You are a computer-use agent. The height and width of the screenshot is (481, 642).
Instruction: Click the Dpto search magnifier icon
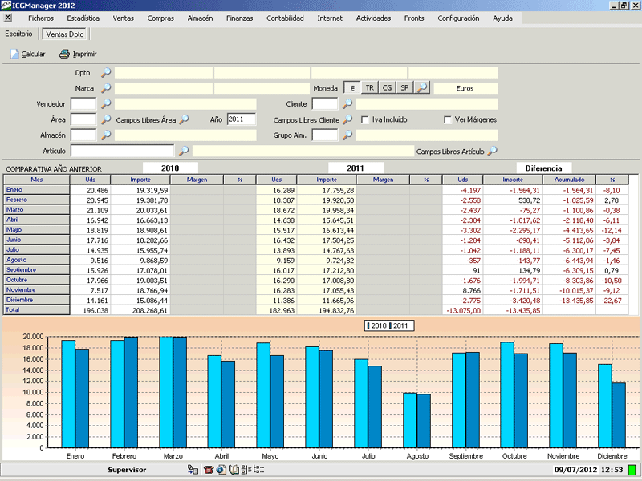click(x=106, y=73)
